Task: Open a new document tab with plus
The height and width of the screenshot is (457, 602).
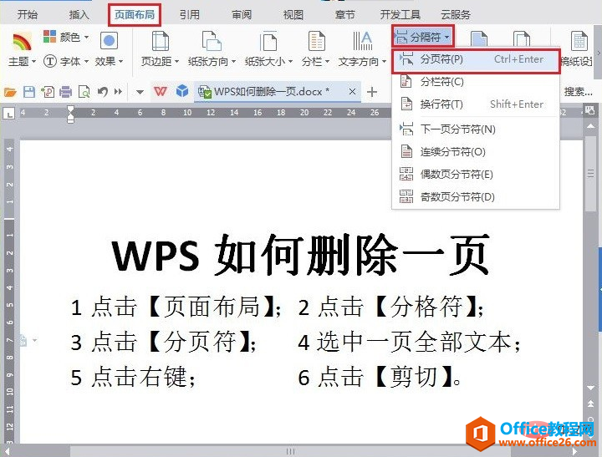Action: tap(371, 92)
